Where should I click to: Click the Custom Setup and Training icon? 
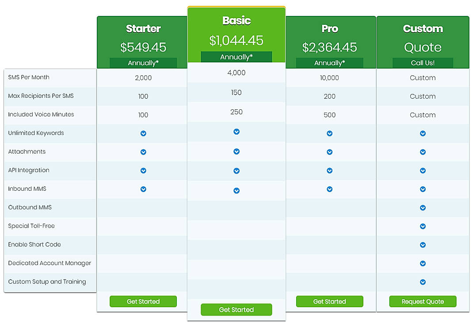[x=423, y=282]
